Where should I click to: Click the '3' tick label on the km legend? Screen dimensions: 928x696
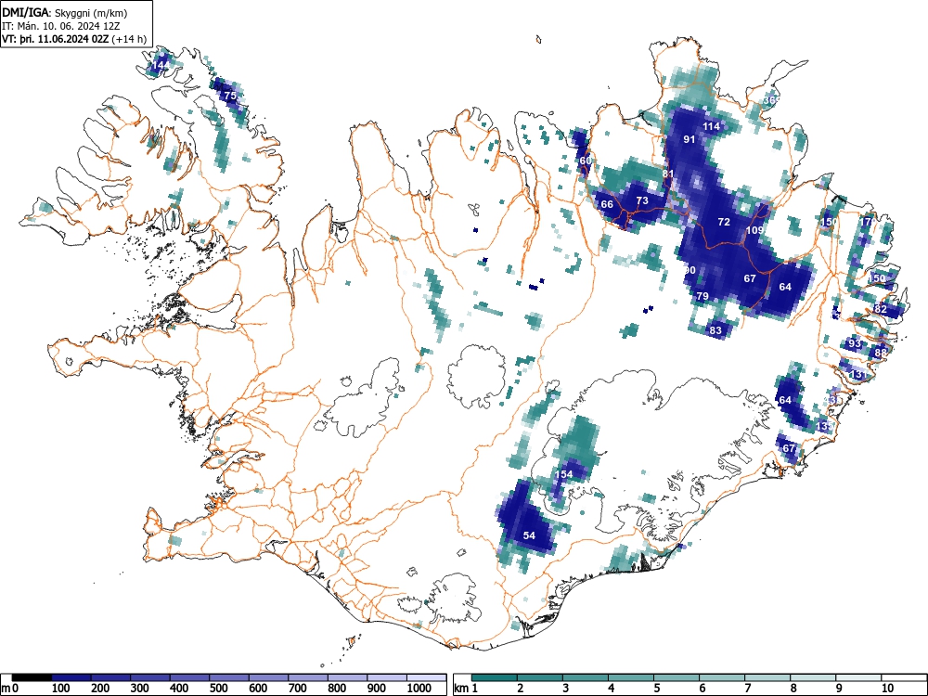click(x=566, y=689)
